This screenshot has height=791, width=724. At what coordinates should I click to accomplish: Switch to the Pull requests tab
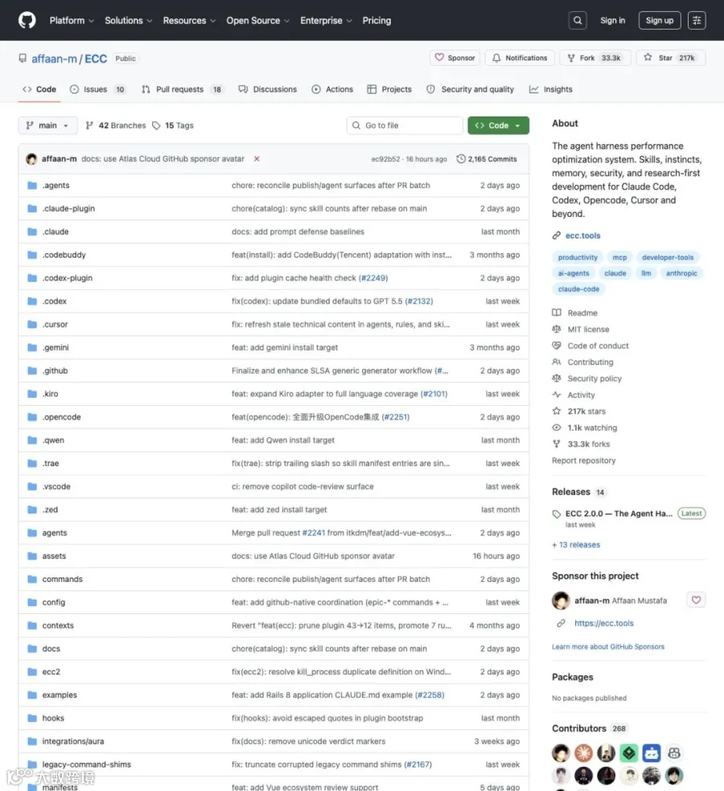coord(182,89)
